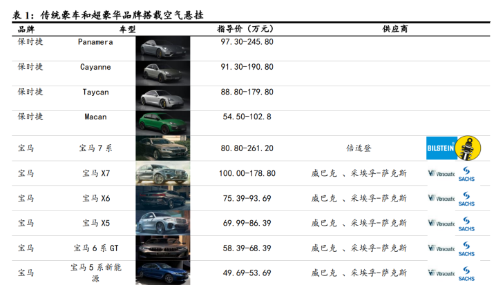Click the price 49.69-53.69
This screenshot has height=285, width=494.
point(247,273)
